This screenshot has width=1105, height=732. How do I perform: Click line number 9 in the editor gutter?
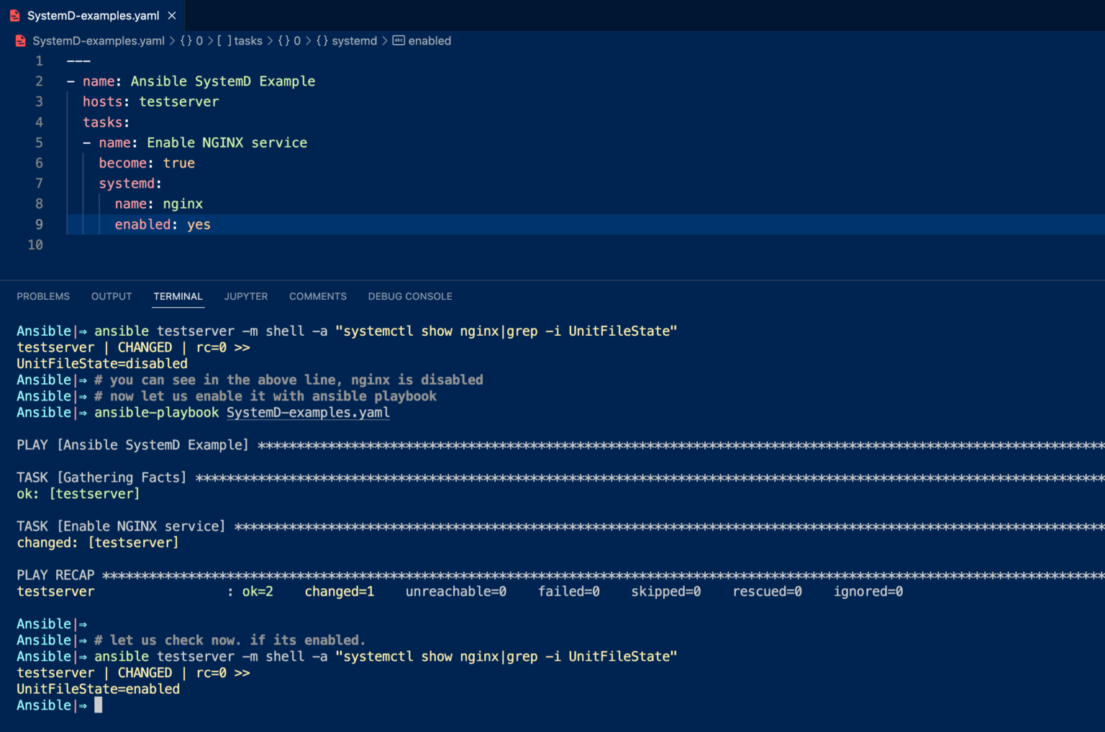tap(39, 224)
